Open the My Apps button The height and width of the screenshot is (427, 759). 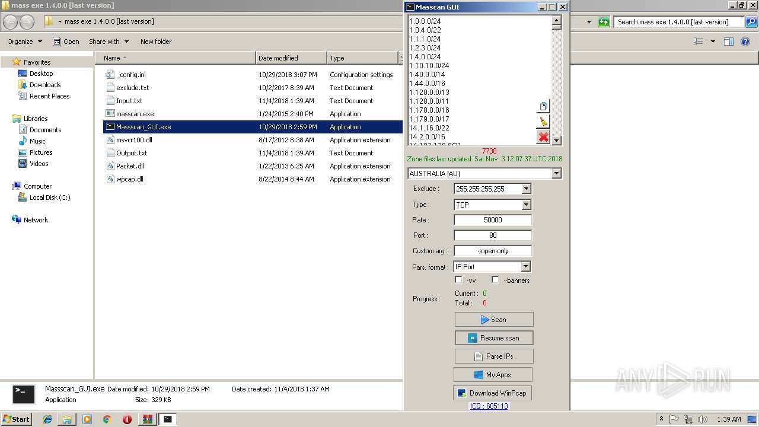[493, 375]
